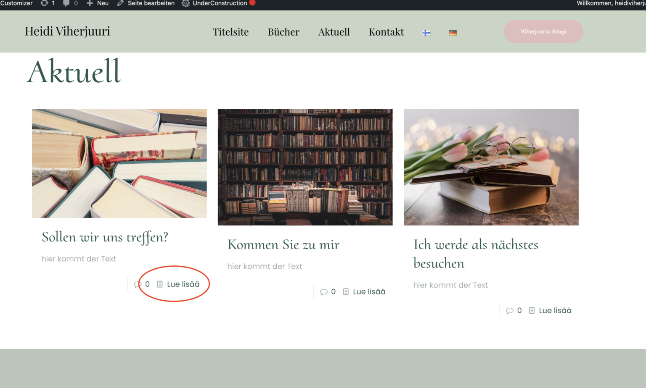The height and width of the screenshot is (388, 646).
Task: Click the Heidi Viherjuuri site title
Action: 67,31
